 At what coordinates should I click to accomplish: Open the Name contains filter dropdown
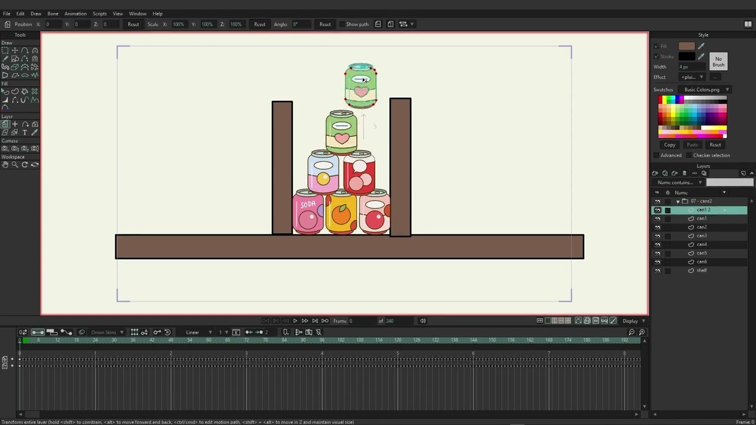pyautogui.click(x=678, y=182)
